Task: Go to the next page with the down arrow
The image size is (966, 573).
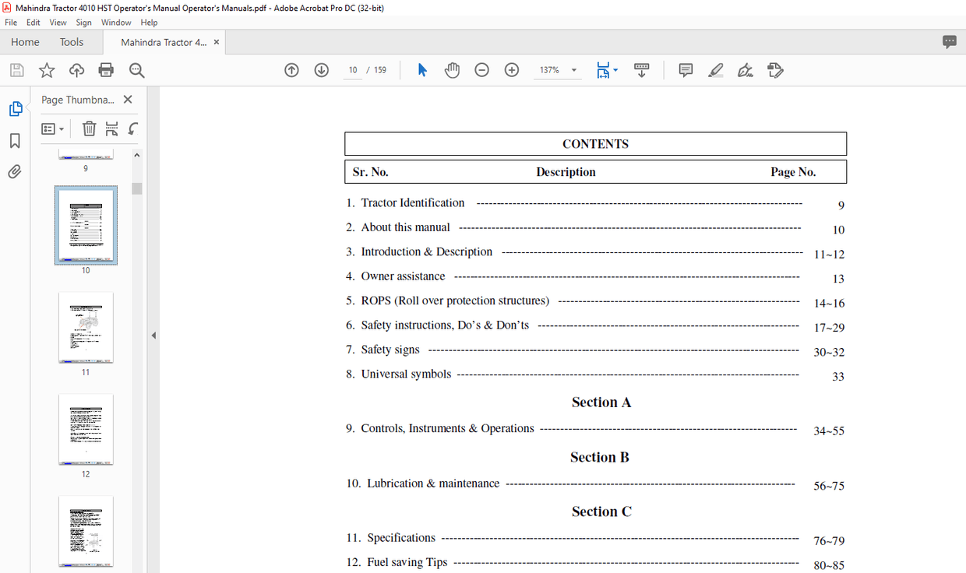Action: [321, 69]
